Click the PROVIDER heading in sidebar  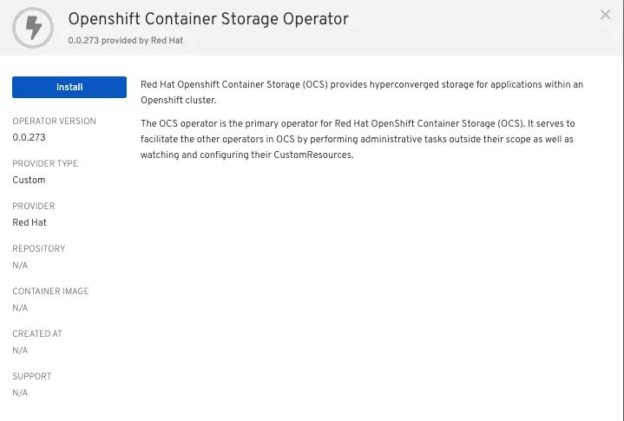point(34,207)
